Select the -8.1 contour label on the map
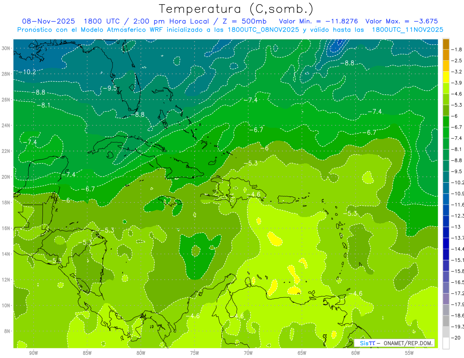This screenshot has width=464, height=358. [43, 105]
